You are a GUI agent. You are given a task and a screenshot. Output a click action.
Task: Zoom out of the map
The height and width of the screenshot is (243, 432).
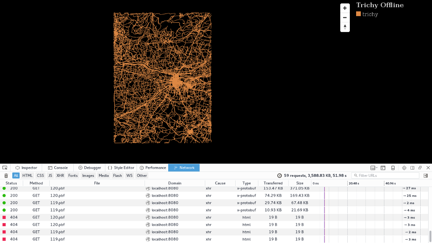(x=345, y=18)
